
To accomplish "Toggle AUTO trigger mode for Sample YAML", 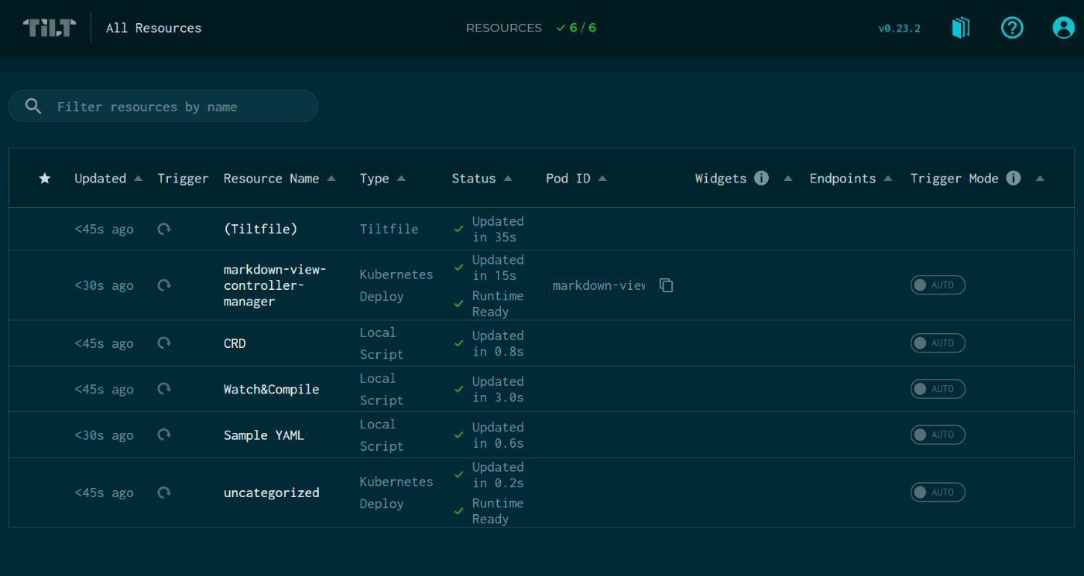I will pos(938,435).
